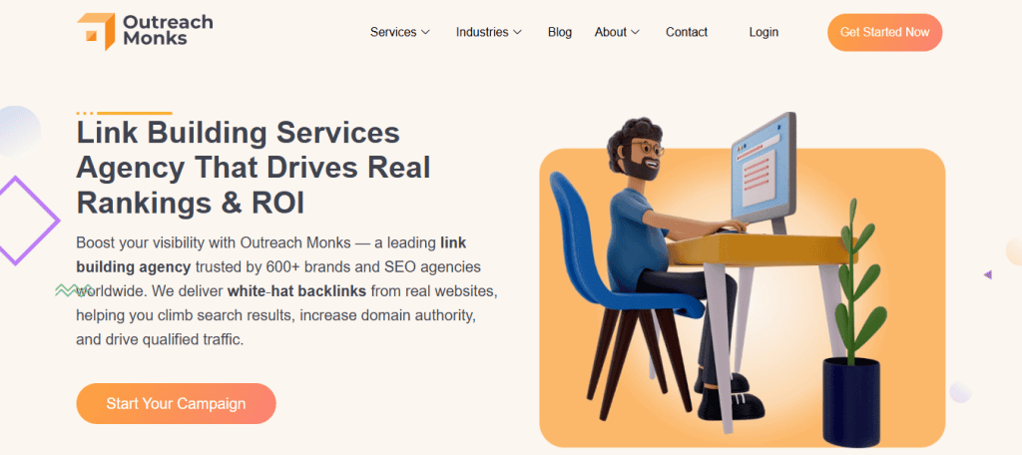Expand the Industries dropdown chevron
This screenshot has width=1022, height=455.
(x=518, y=32)
